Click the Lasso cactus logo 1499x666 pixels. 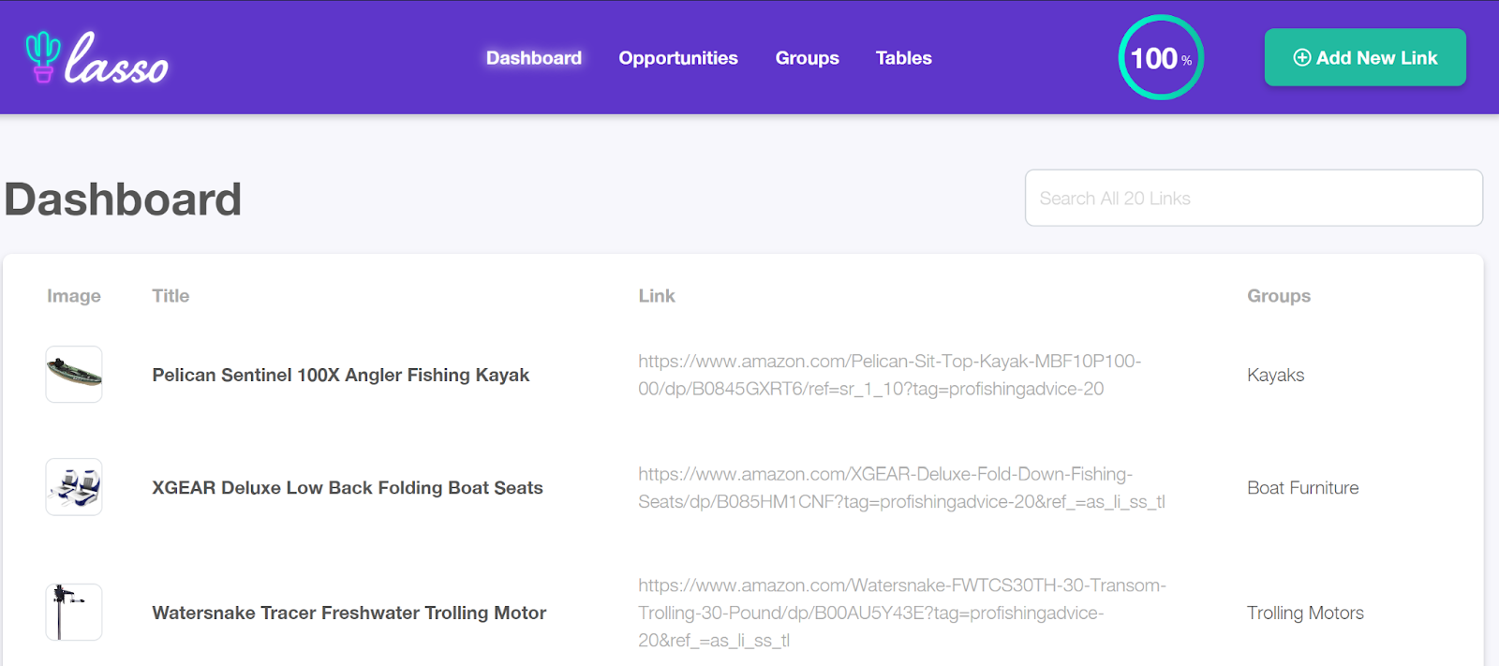96,58
